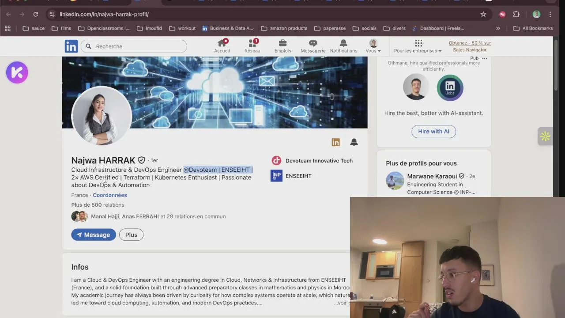
Task: Open the paperasse bookmark folder
Action: [330, 28]
